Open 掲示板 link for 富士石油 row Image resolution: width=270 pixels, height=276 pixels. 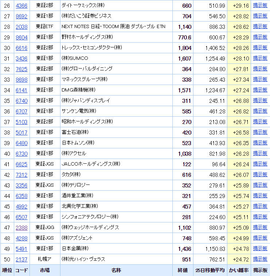coord(260,132)
